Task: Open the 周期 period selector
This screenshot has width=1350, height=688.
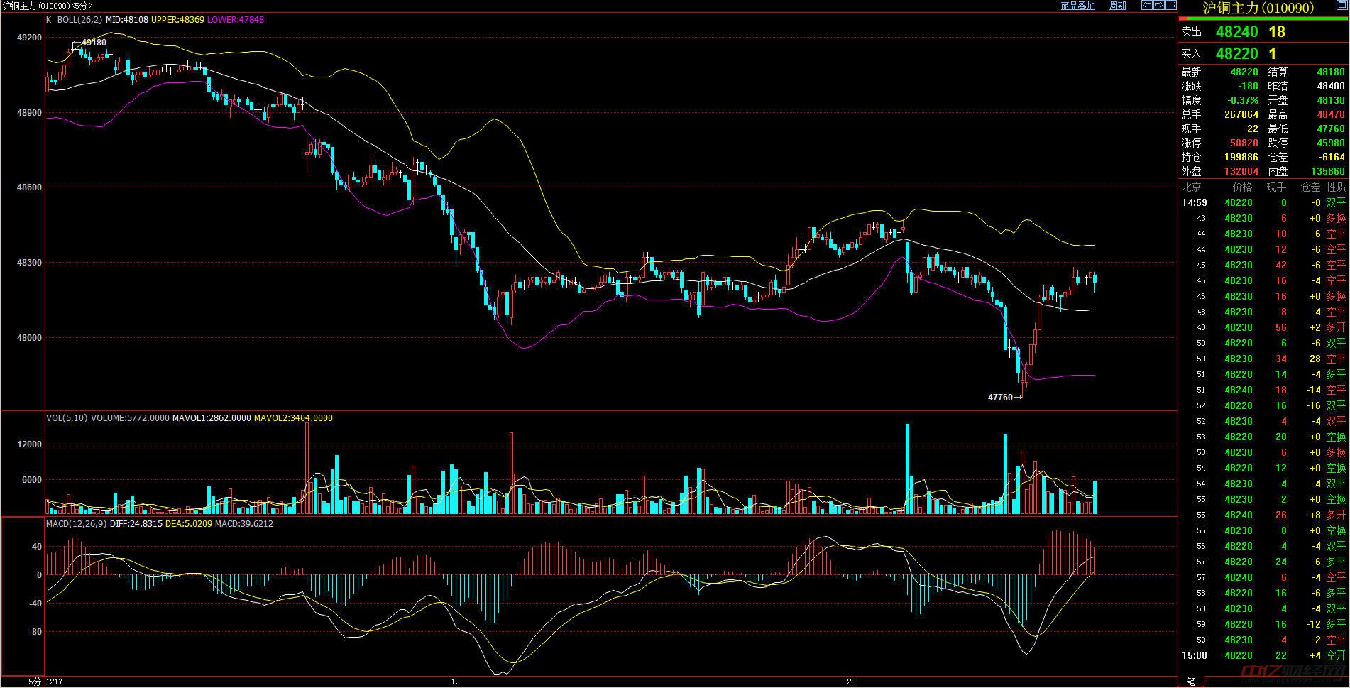Action: [1118, 6]
